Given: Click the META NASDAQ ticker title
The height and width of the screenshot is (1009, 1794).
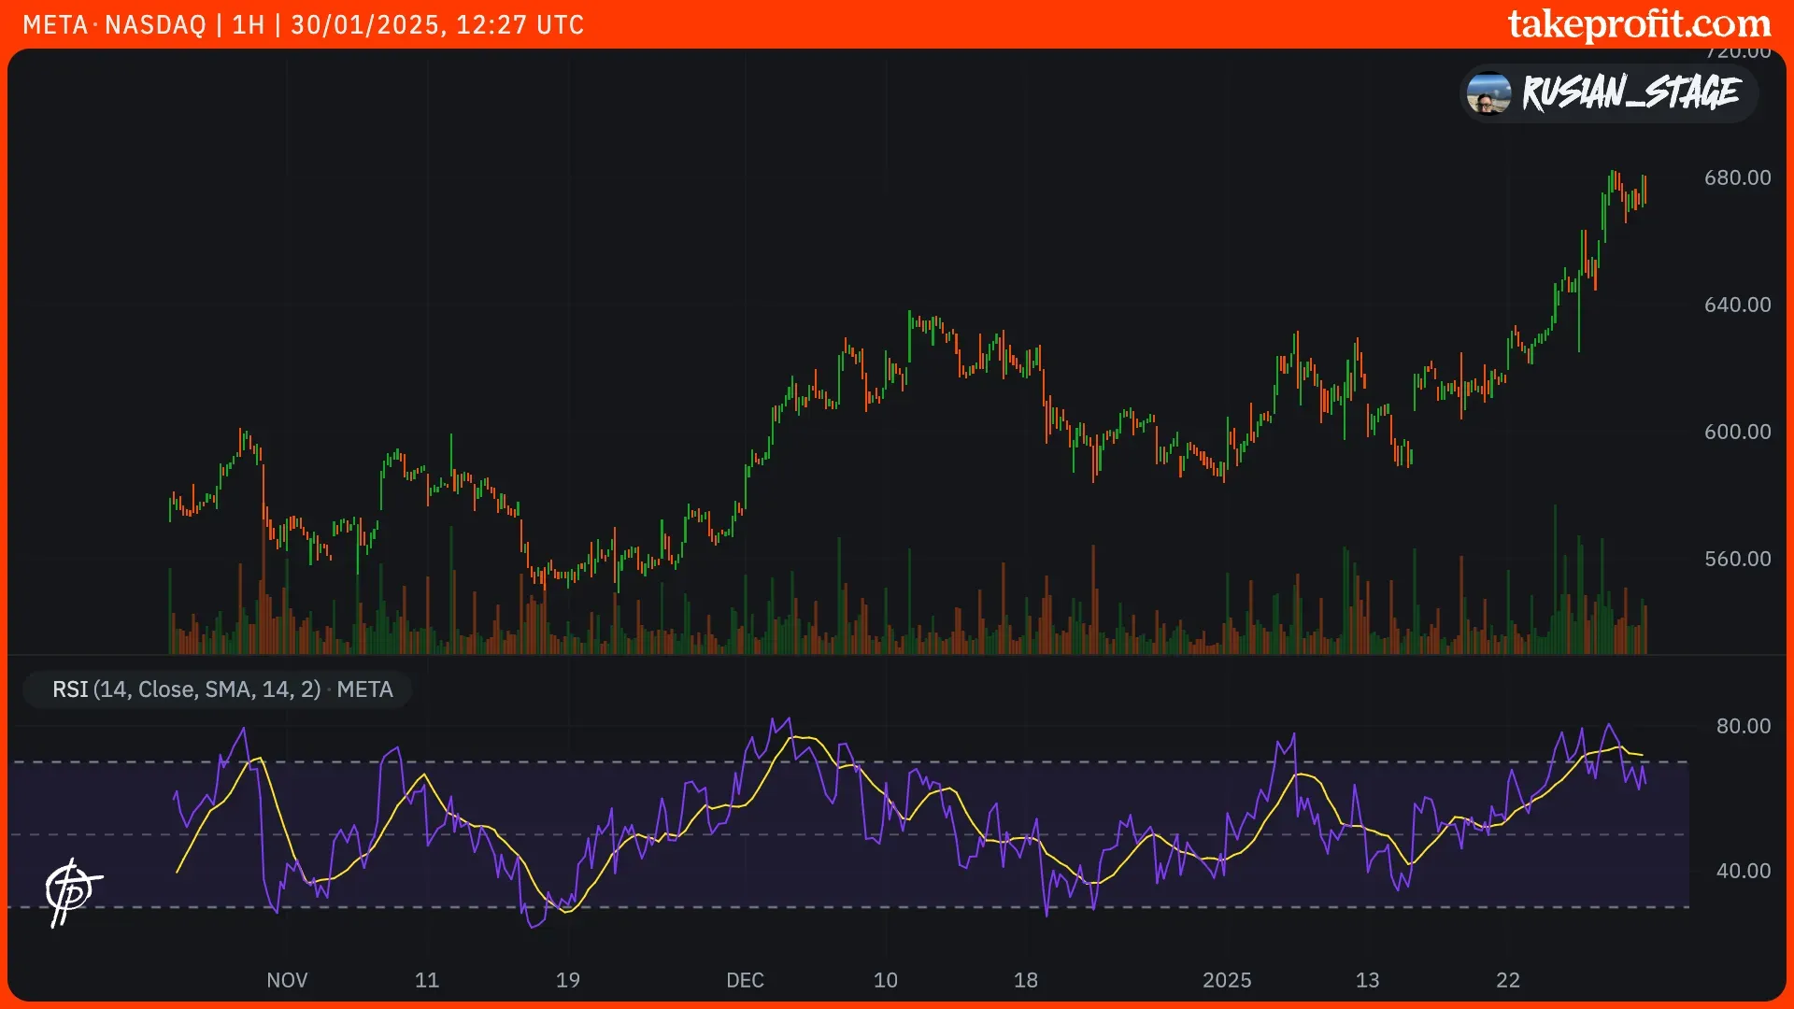Looking at the screenshot, I should click(114, 25).
